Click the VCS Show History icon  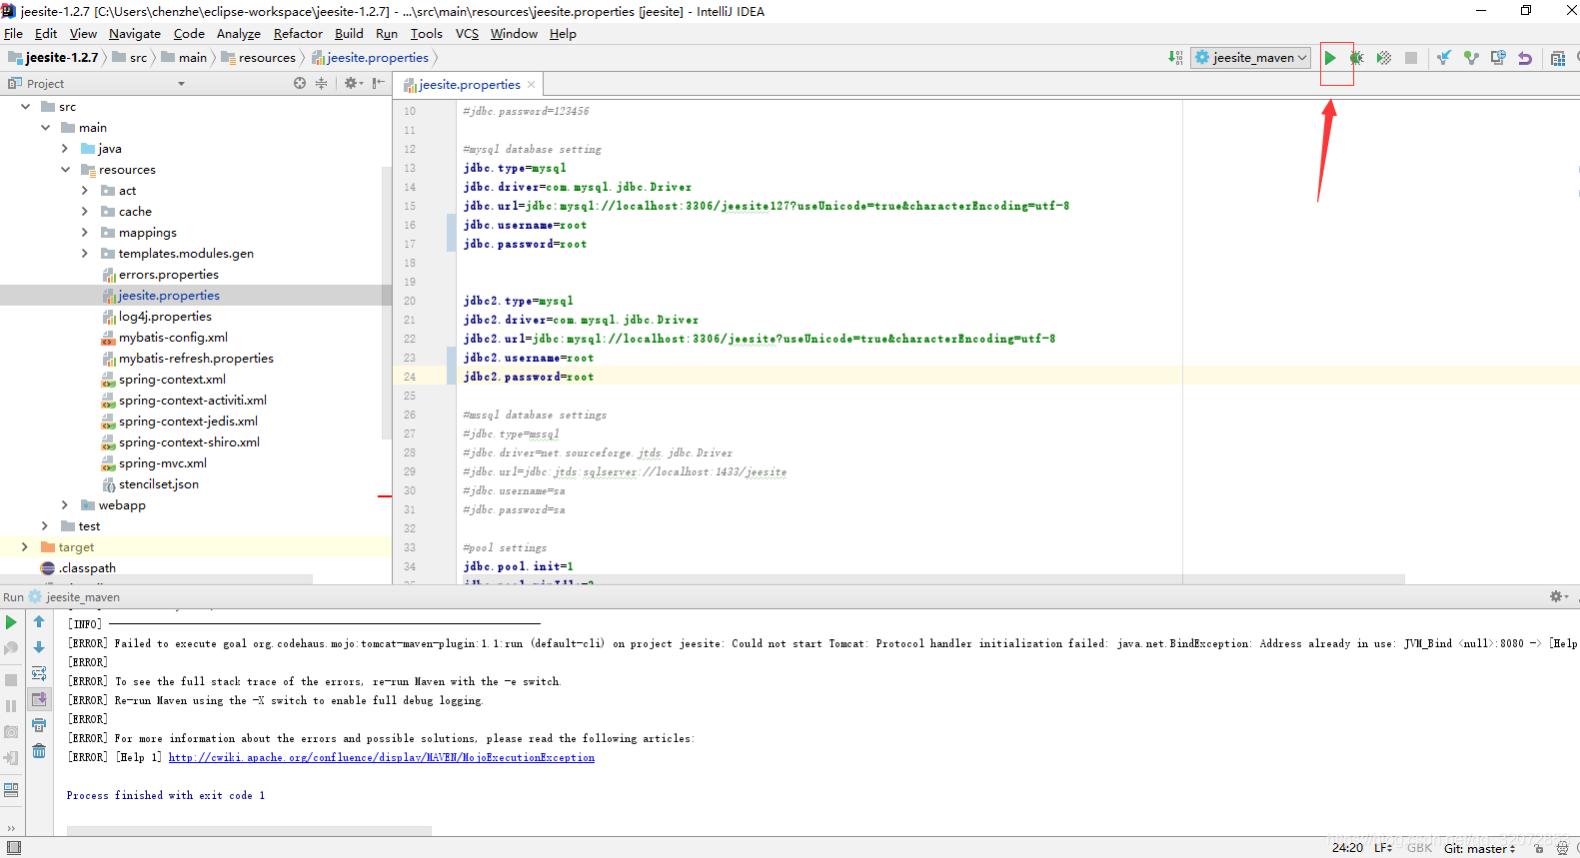[x=1498, y=58]
